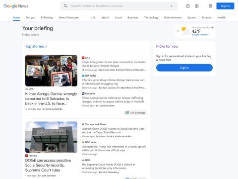Switch to the Technology tab

151,17
